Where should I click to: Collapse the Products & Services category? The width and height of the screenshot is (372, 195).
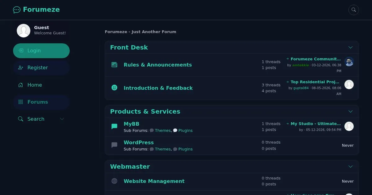pos(351,111)
